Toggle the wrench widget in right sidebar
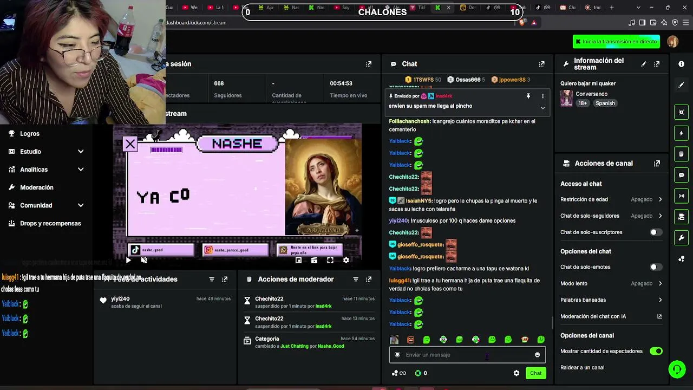The width and height of the screenshot is (693, 390). point(681,238)
